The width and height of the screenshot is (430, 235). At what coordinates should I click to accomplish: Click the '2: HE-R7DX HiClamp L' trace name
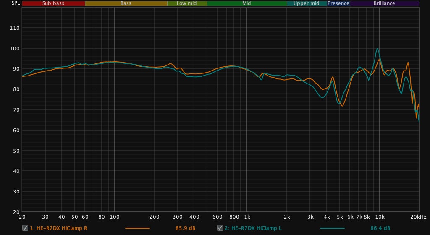[x=253, y=228]
